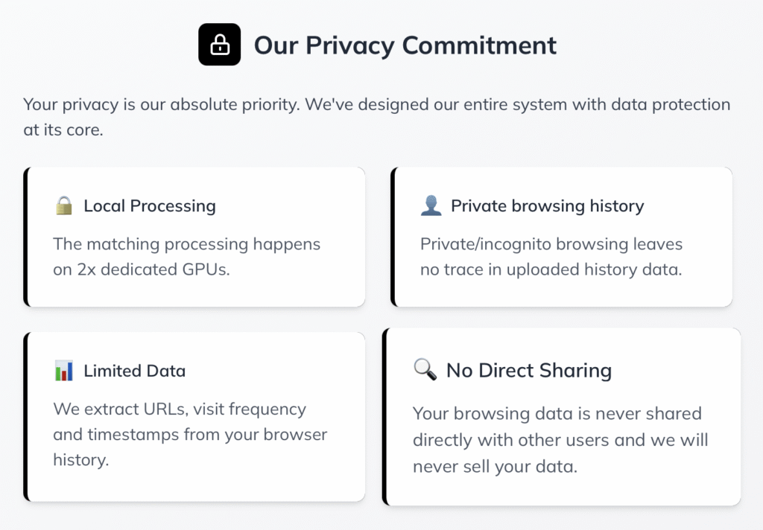Viewport: 763px width, 530px height.
Task: Select the Our Privacy Commitment heading
Action: [x=405, y=45]
